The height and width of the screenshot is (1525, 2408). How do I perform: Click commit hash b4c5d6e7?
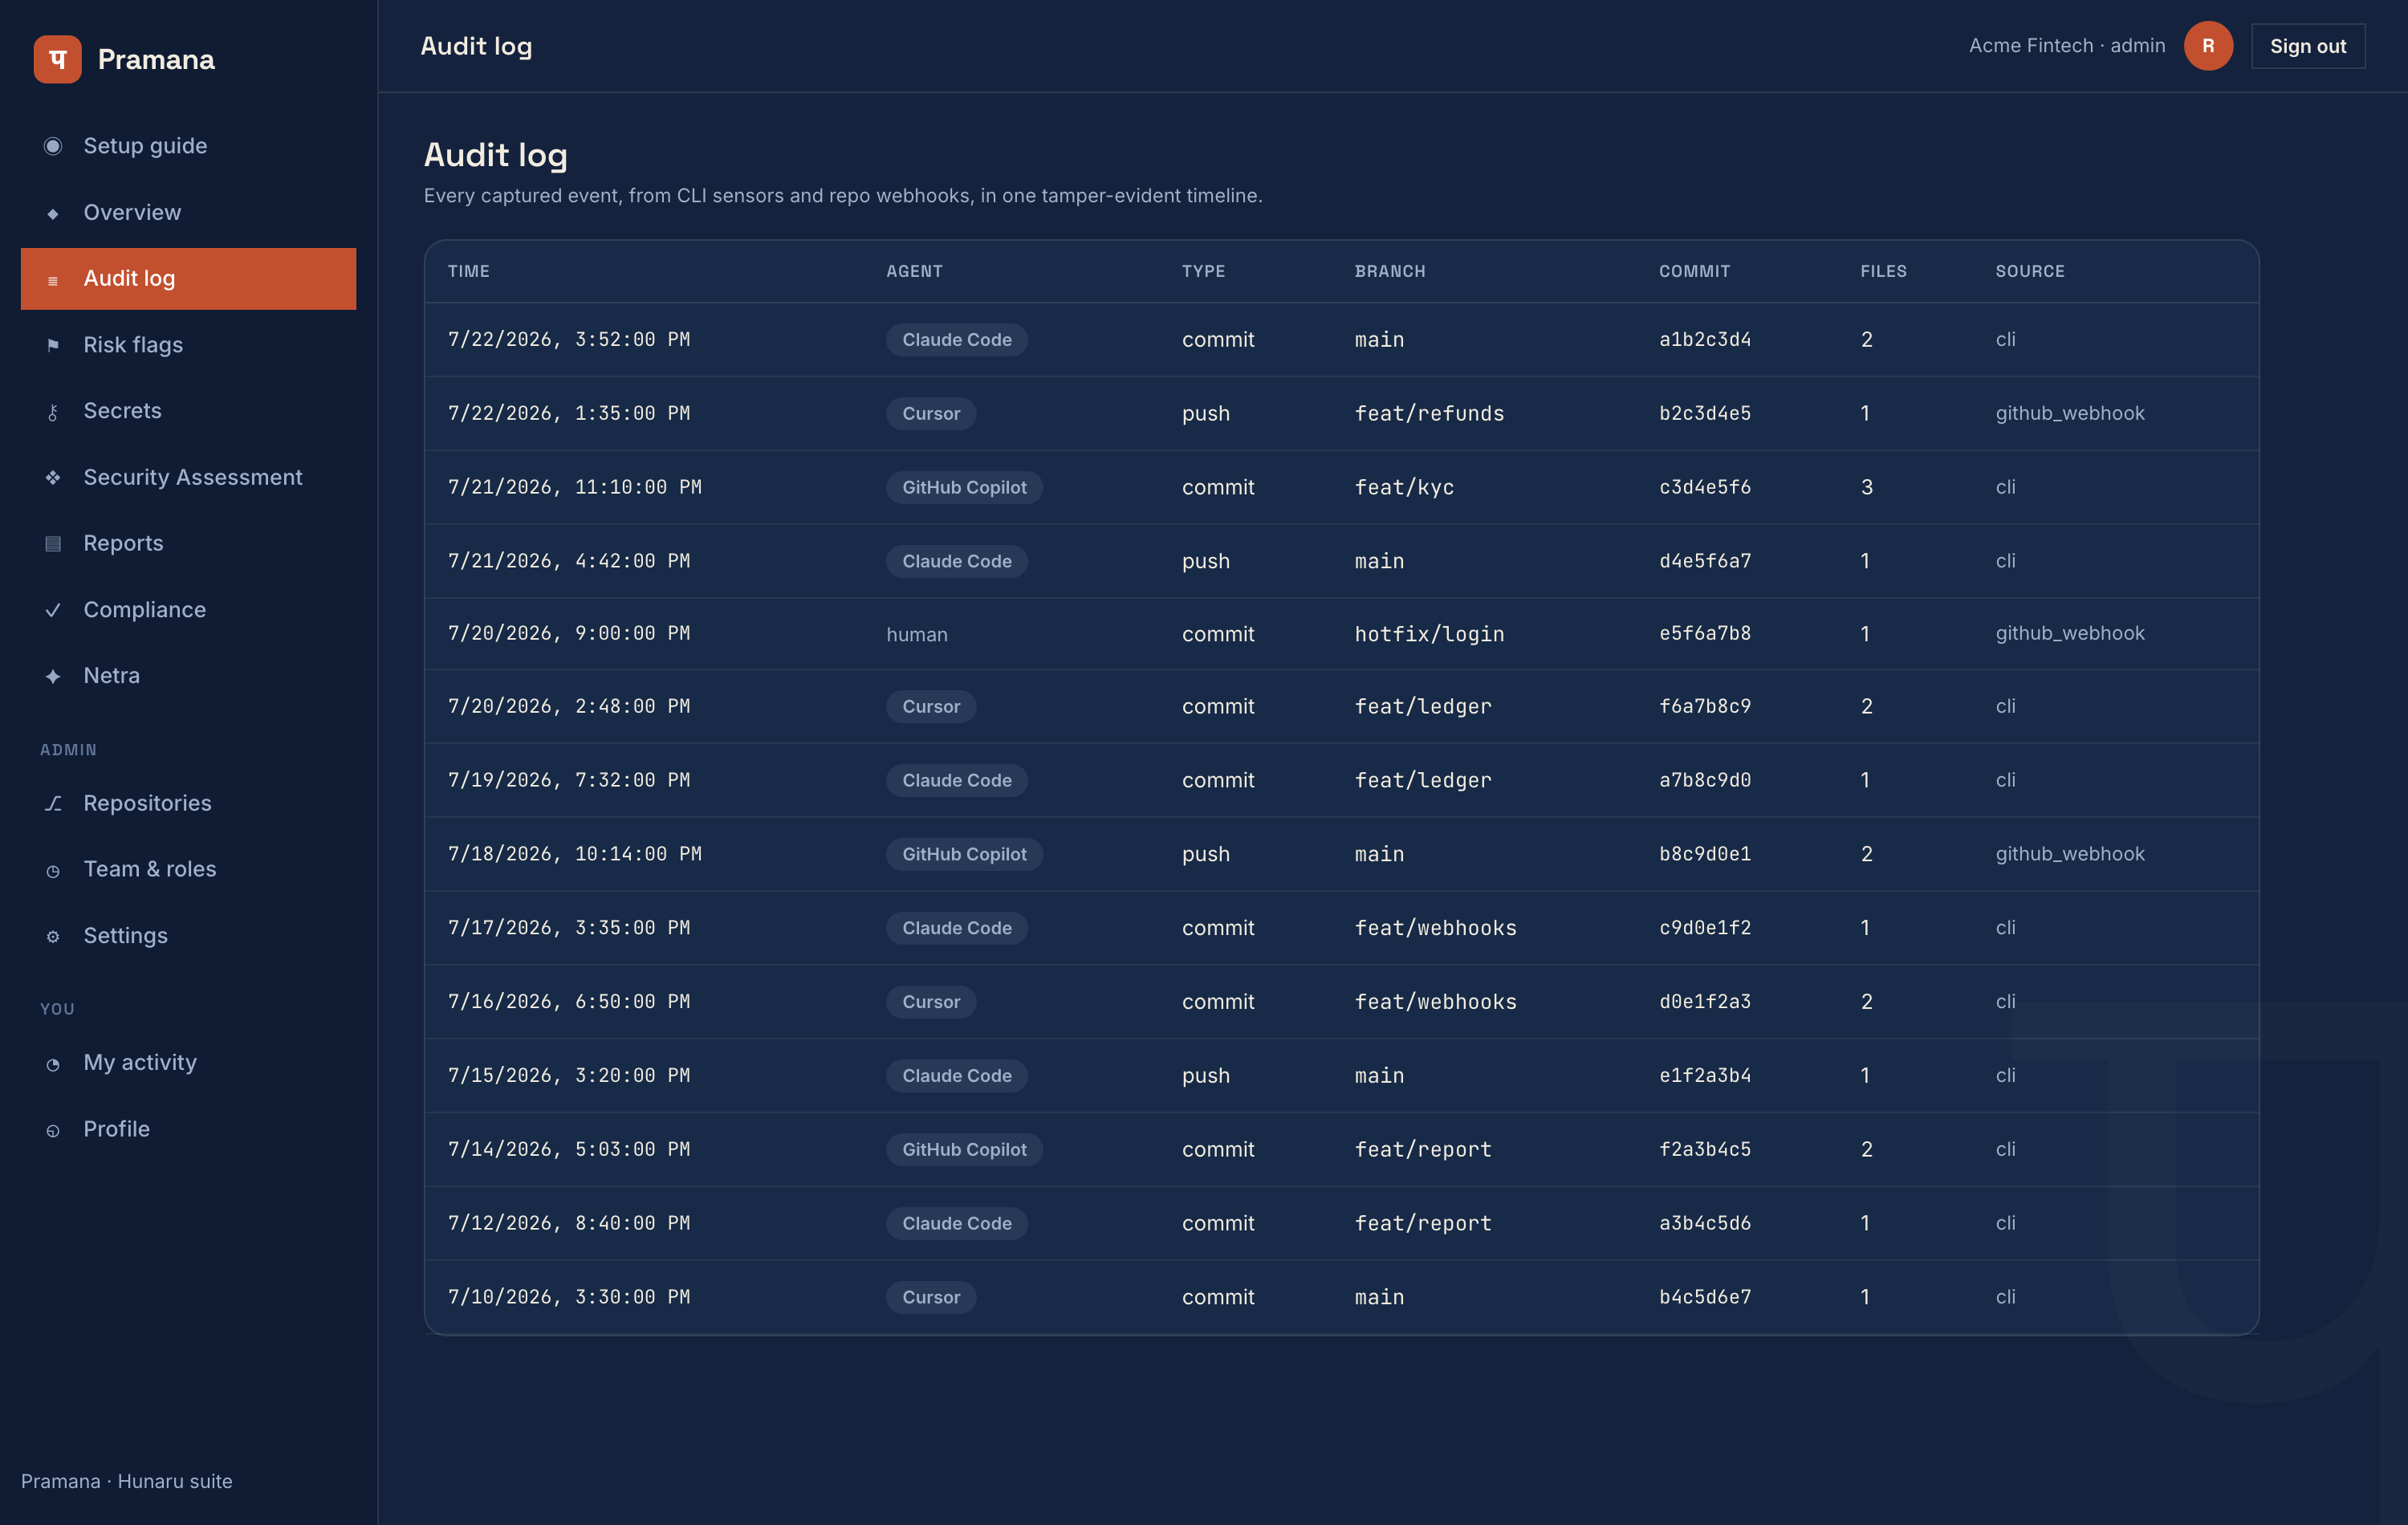click(1705, 1297)
